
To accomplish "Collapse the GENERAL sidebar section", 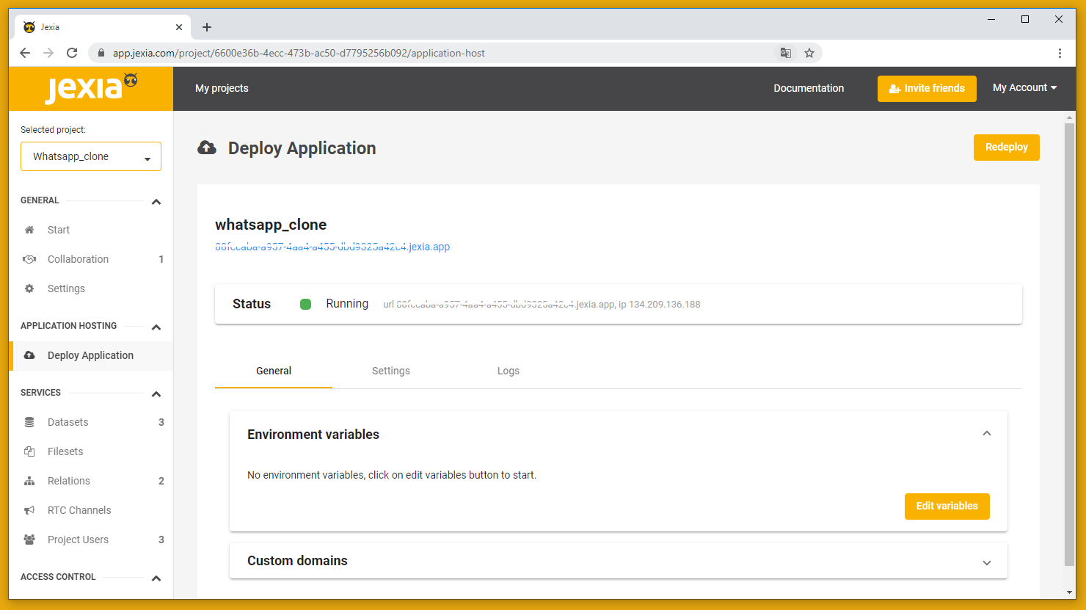I will (156, 201).
